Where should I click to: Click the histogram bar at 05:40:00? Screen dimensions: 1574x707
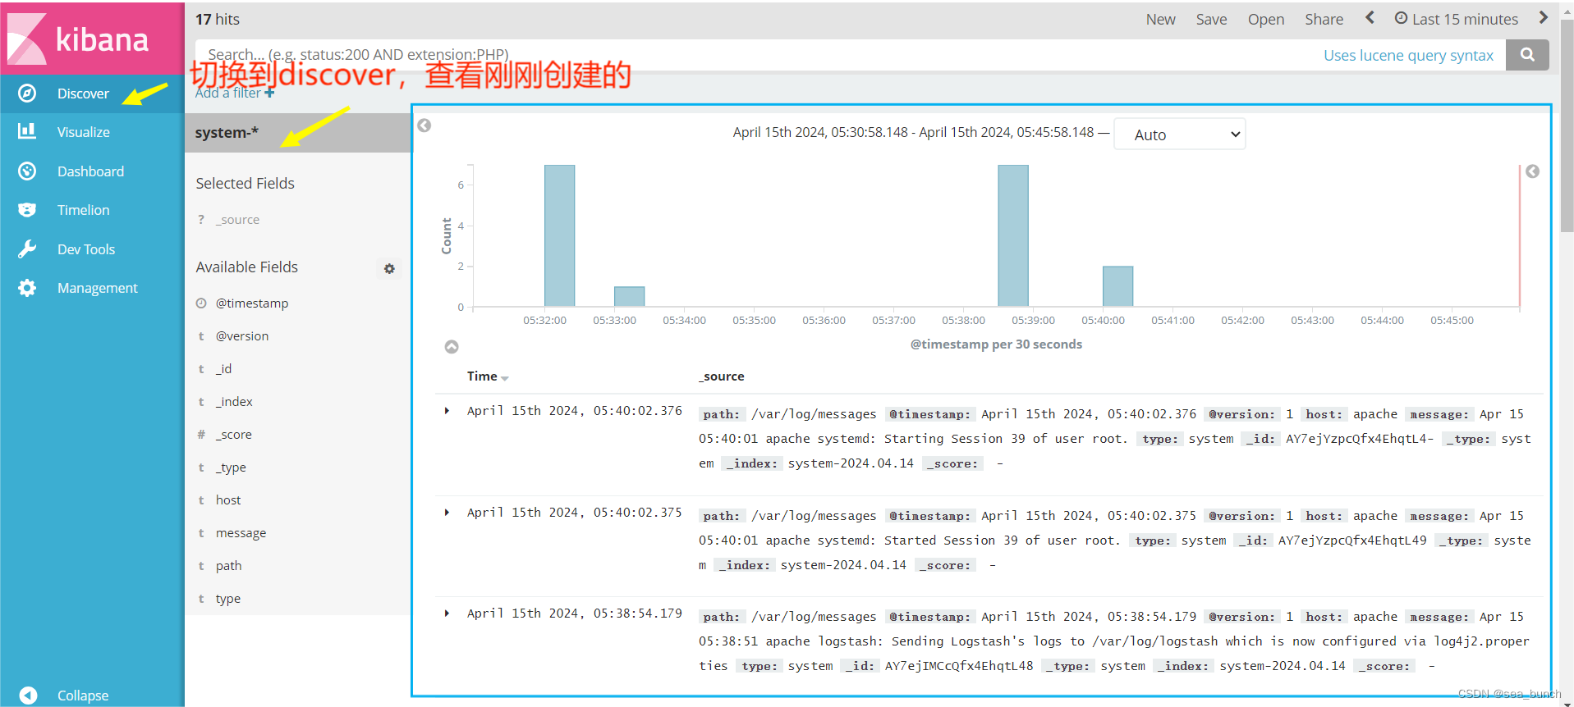1118,286
